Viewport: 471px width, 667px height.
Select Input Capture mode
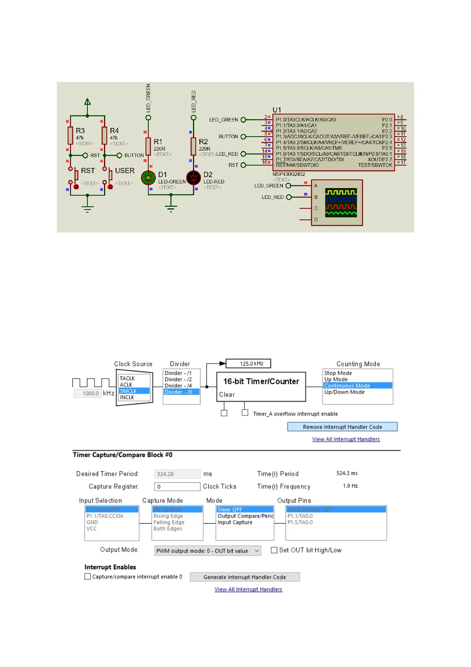click(245, 522)
